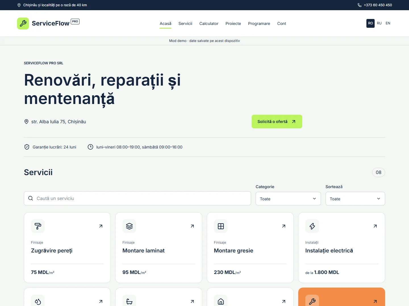Open the Programare page
This screenshot has height=306, width=409.
click(x=259, y=24)
